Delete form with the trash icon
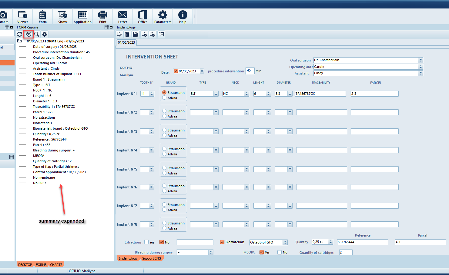Image resolution: width=449 pixels, height=275 pixels. [127, 34]
